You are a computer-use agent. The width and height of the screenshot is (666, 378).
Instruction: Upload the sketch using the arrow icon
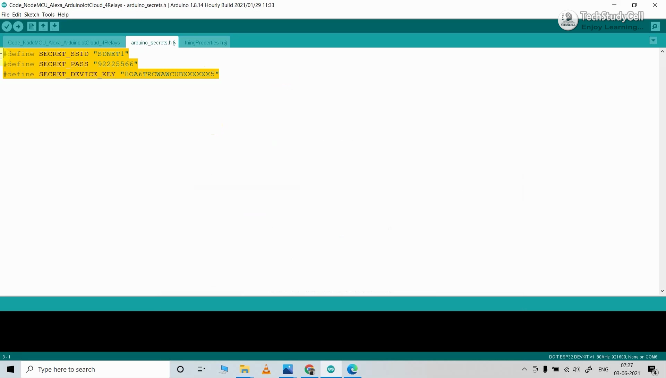[18, 26]
